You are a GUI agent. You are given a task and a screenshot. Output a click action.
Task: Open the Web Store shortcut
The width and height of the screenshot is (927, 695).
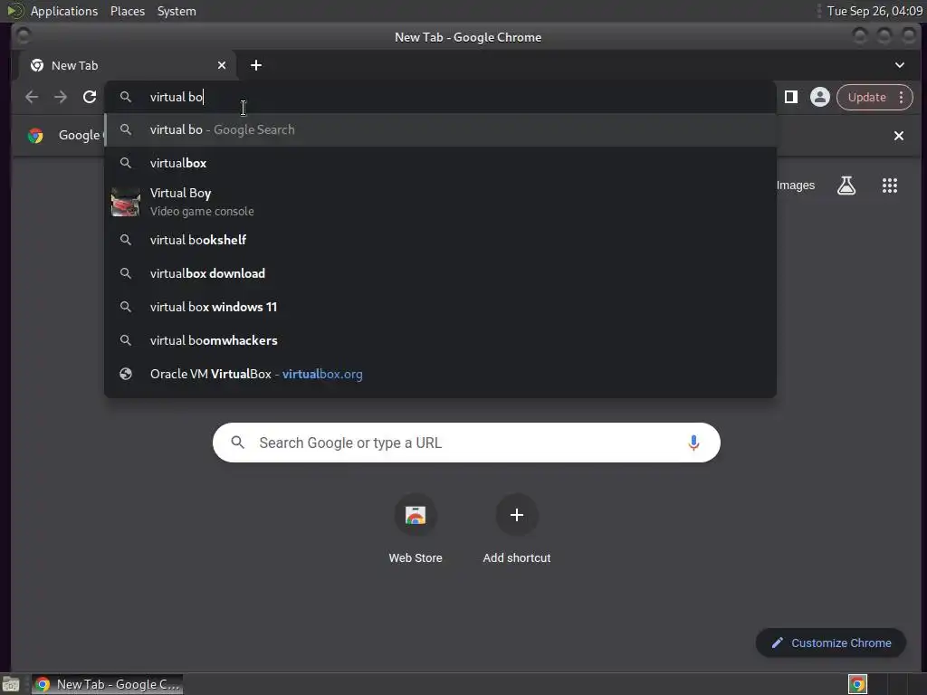pyautogui.click(x=416, y=529)
